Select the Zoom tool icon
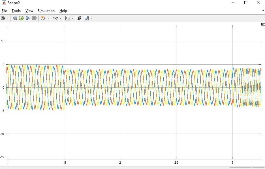The width and height of the screenshot is (265, 169). point(55,18)
